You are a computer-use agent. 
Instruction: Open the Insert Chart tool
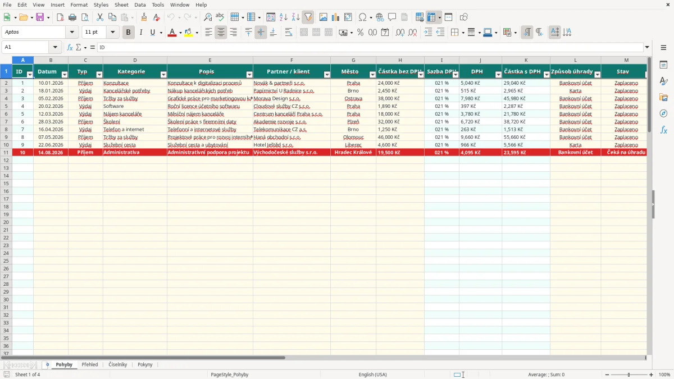point(335,17)
